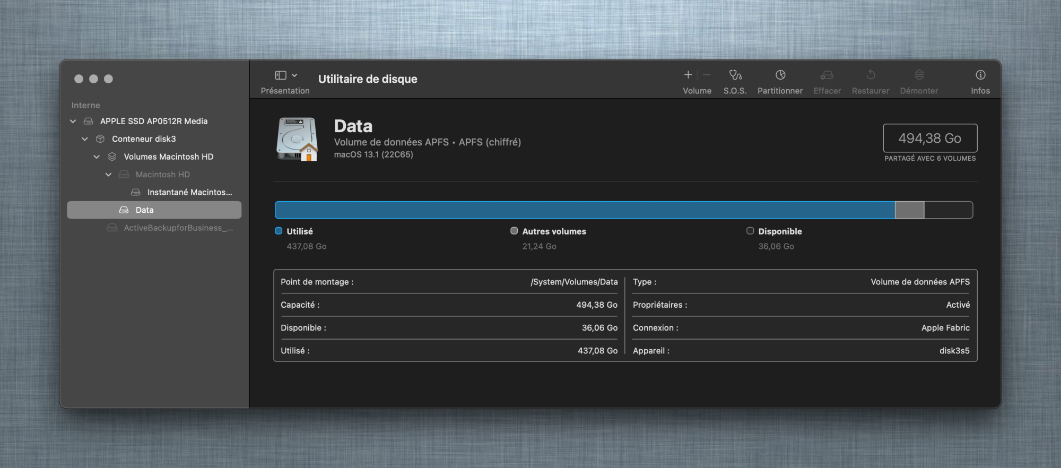Click the Démonter unmount icon
The height and width of the screenshot is (468, 1061).
[x=919, y=75]
